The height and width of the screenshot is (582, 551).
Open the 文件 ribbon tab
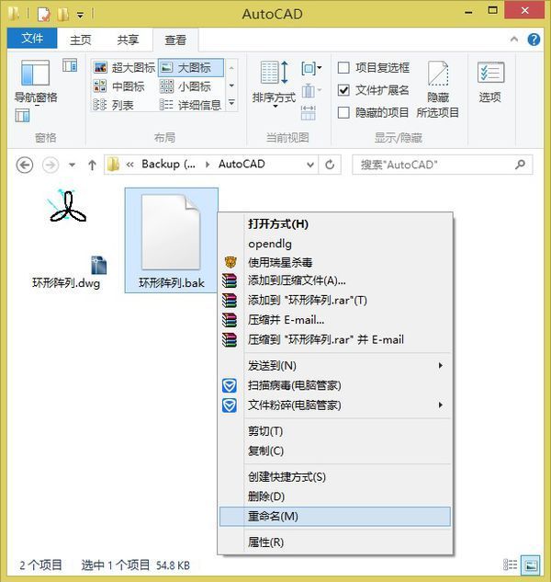click(x=32, y=39)
